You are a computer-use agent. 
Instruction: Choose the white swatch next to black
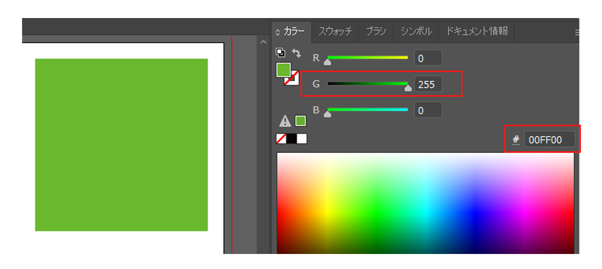click(x=302, y=139)
